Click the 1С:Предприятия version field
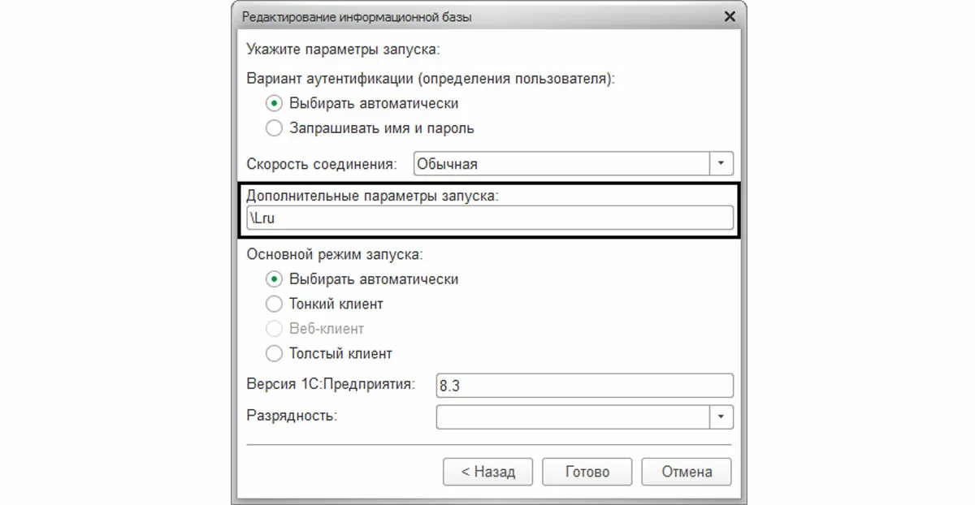 [x=584, y=385]
